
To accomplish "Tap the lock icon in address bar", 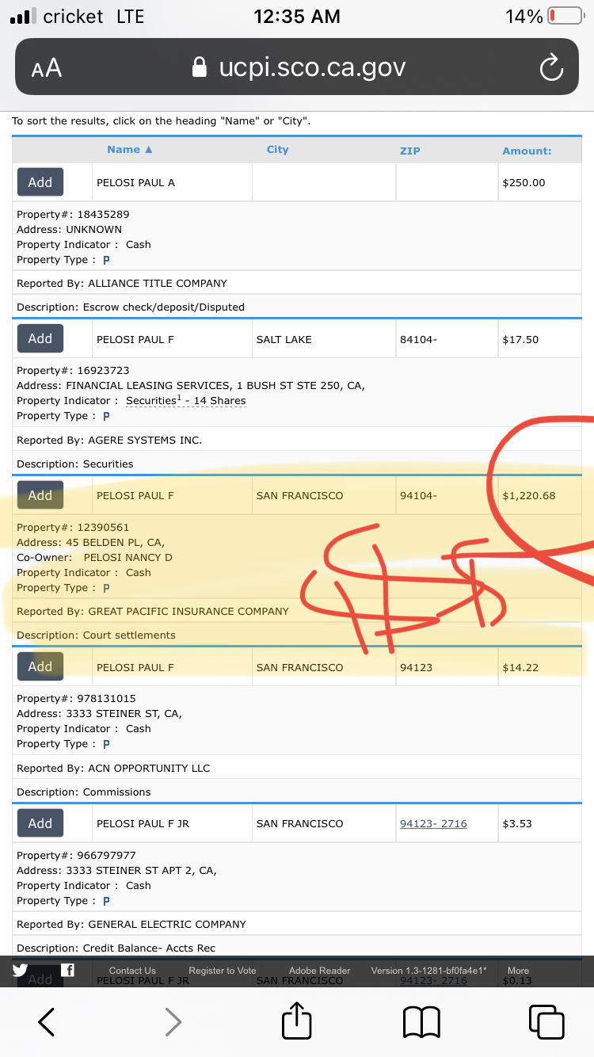I will point(200,67).
